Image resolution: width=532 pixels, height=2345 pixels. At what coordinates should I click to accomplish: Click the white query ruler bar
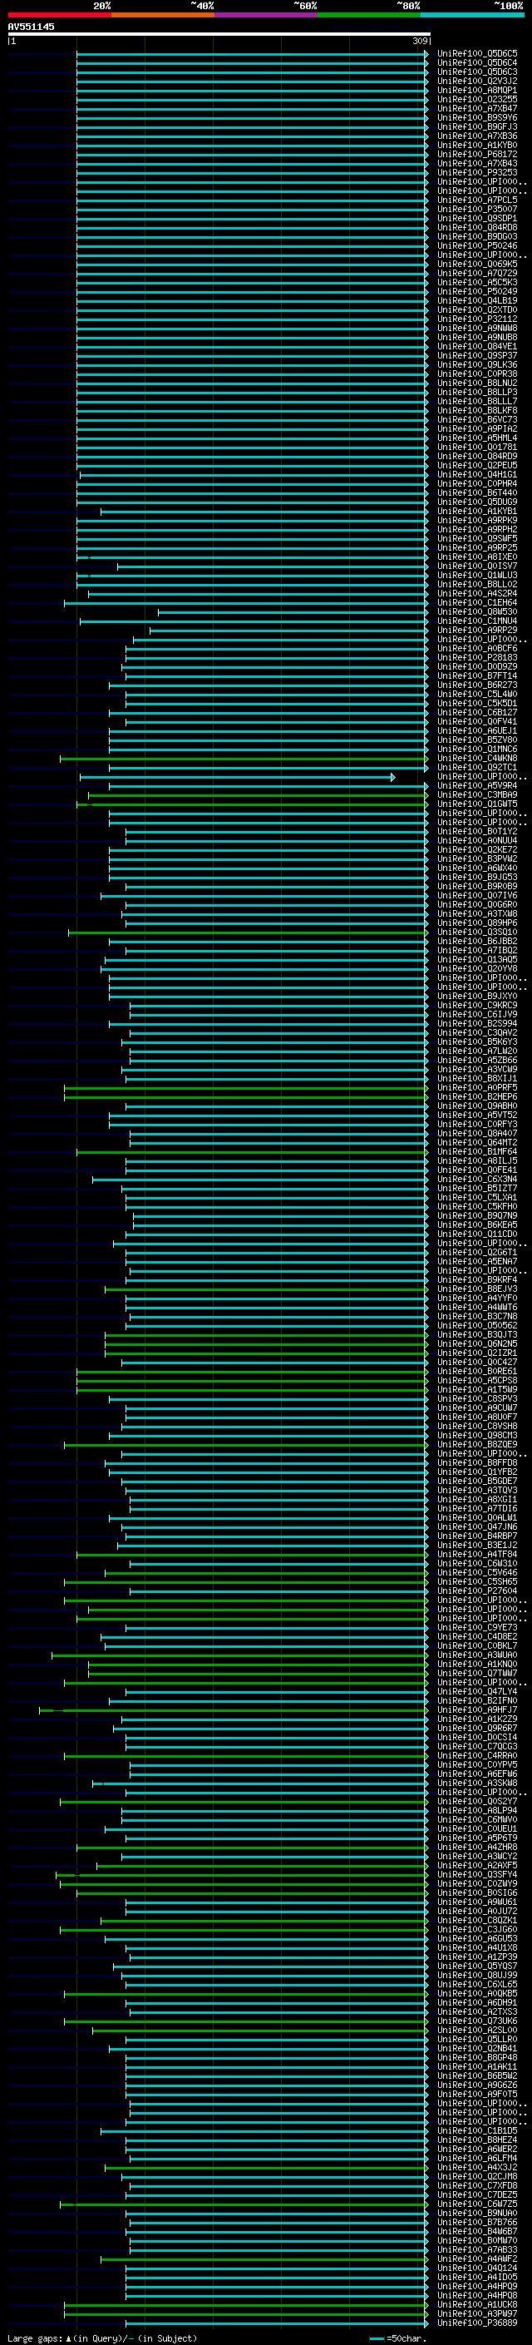219,33
